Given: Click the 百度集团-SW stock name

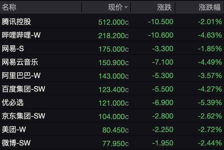Looking at the screenshot, I should [23, 89].
